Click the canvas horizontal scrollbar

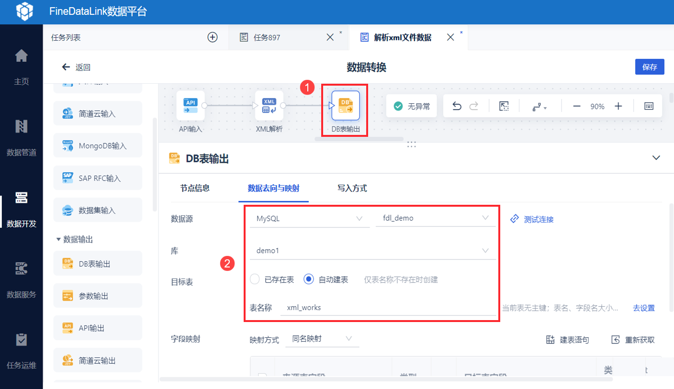[x=359, y=139]
